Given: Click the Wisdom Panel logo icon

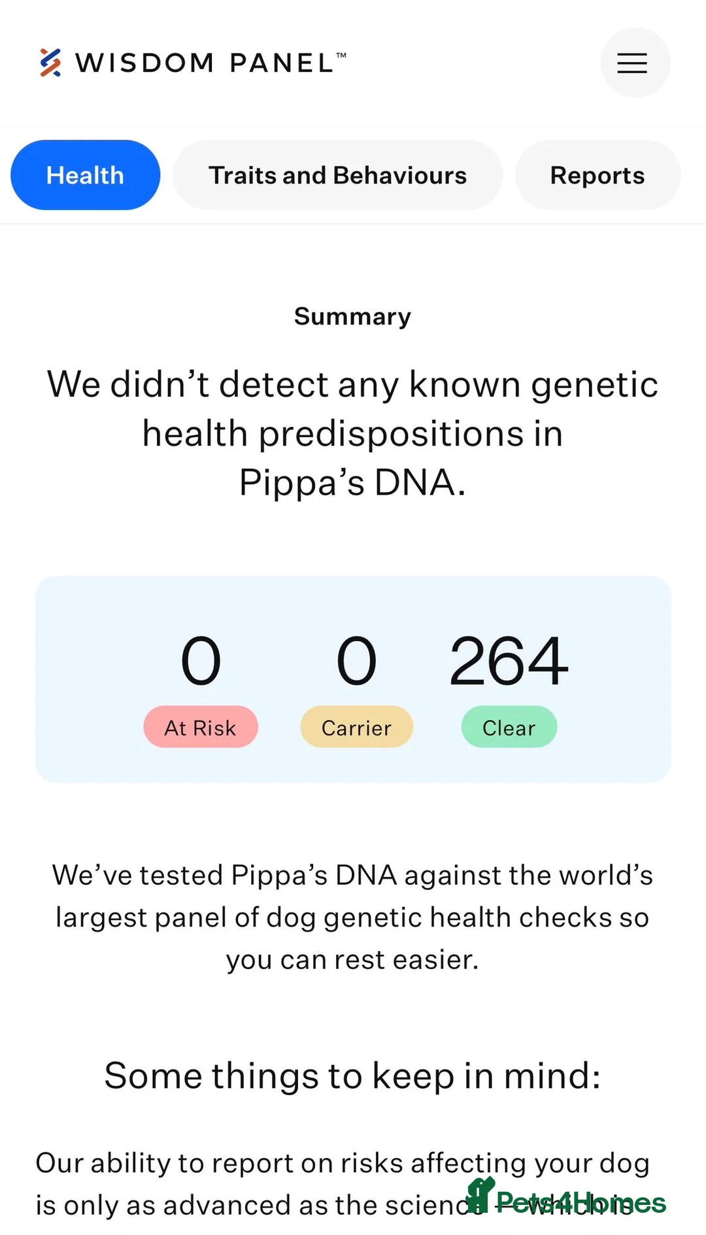Looking at the screenshot, I should (50, 63).
